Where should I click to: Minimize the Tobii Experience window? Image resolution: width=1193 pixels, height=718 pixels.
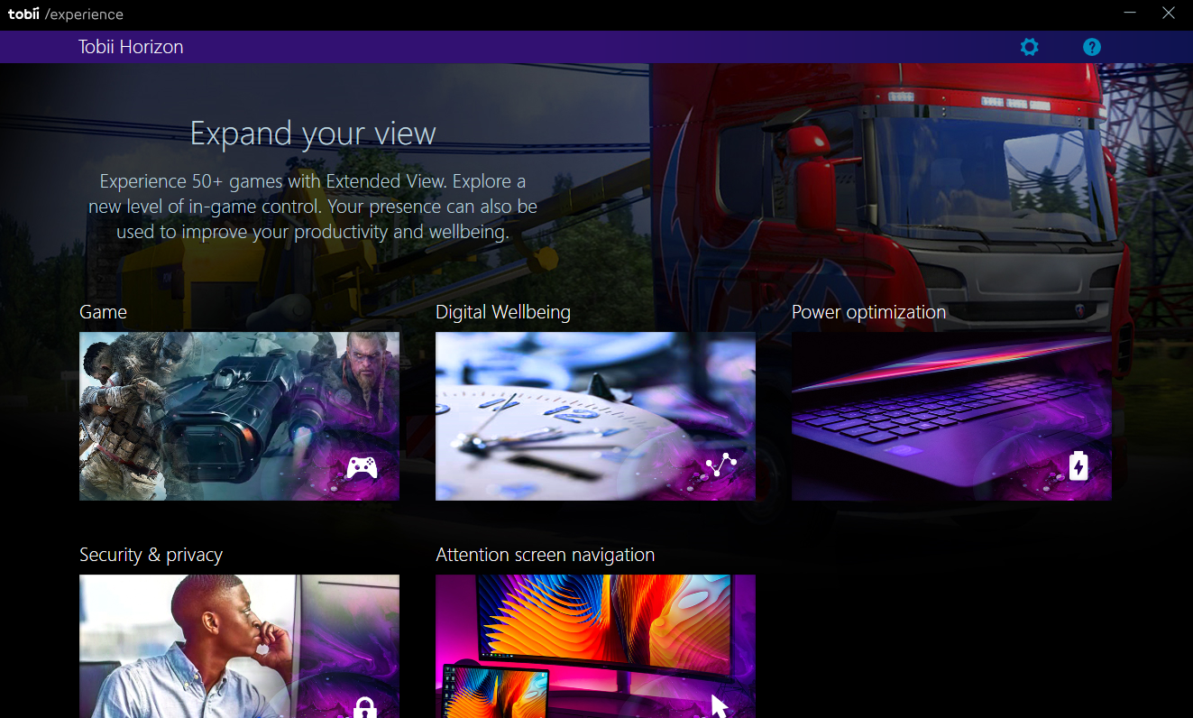(x=1130, y=14)
